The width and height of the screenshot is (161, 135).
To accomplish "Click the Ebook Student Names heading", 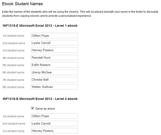I will 22,4.
